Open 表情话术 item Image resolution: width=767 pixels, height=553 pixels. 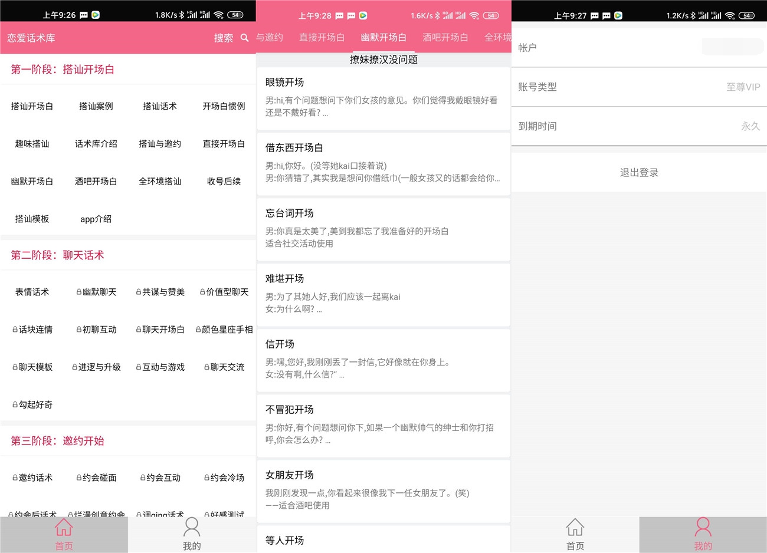32,292
